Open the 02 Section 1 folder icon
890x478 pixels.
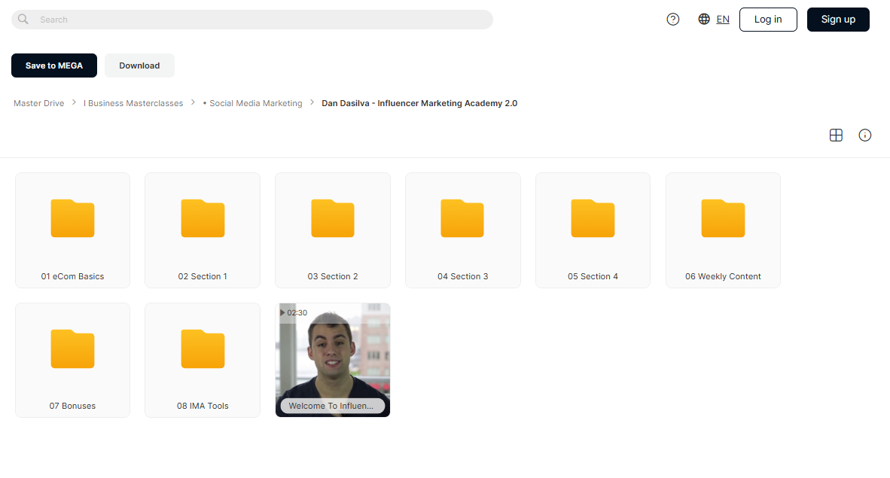(203, 218)
